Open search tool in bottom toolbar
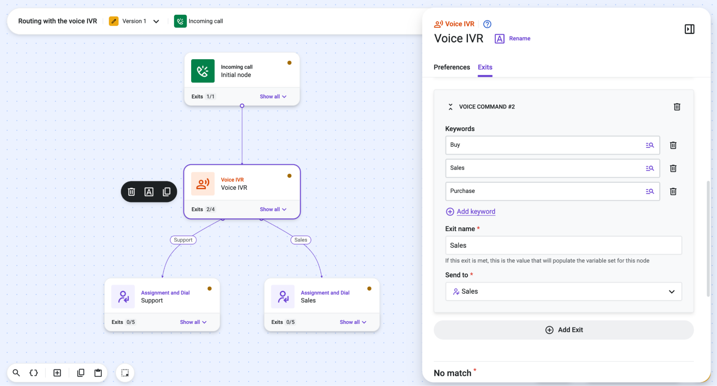 point(16,373)
